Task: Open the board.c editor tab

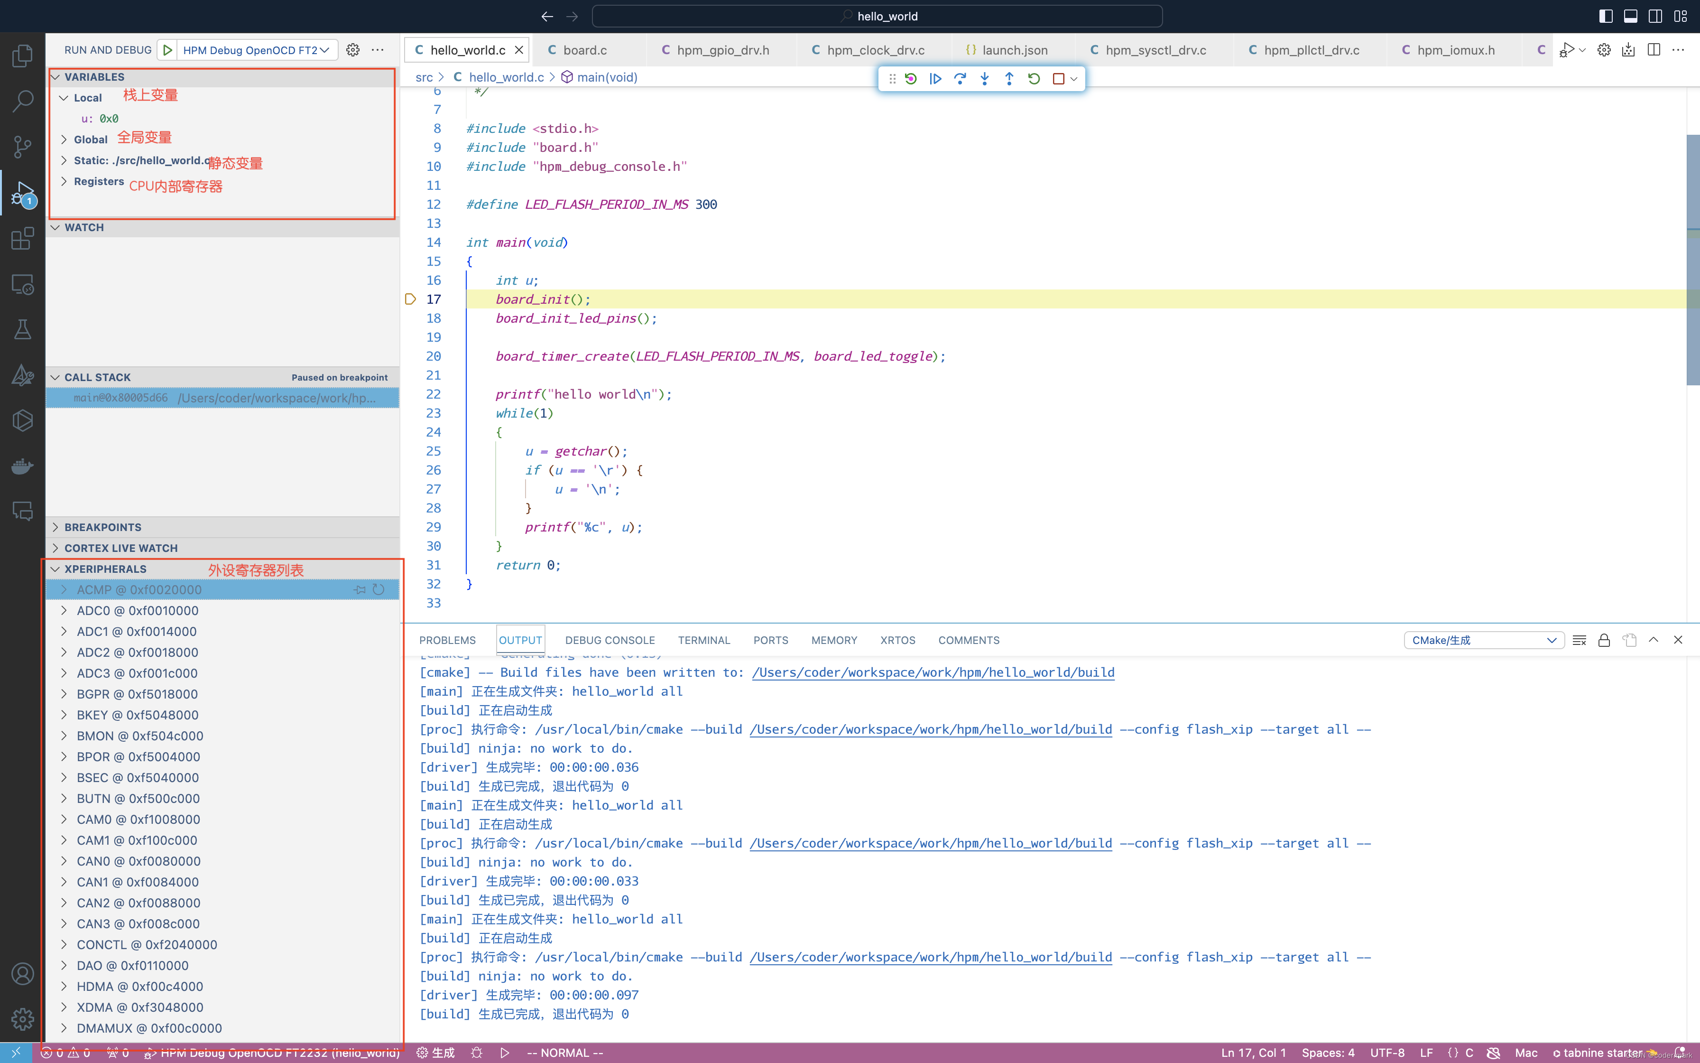Action: coord(584,50)
